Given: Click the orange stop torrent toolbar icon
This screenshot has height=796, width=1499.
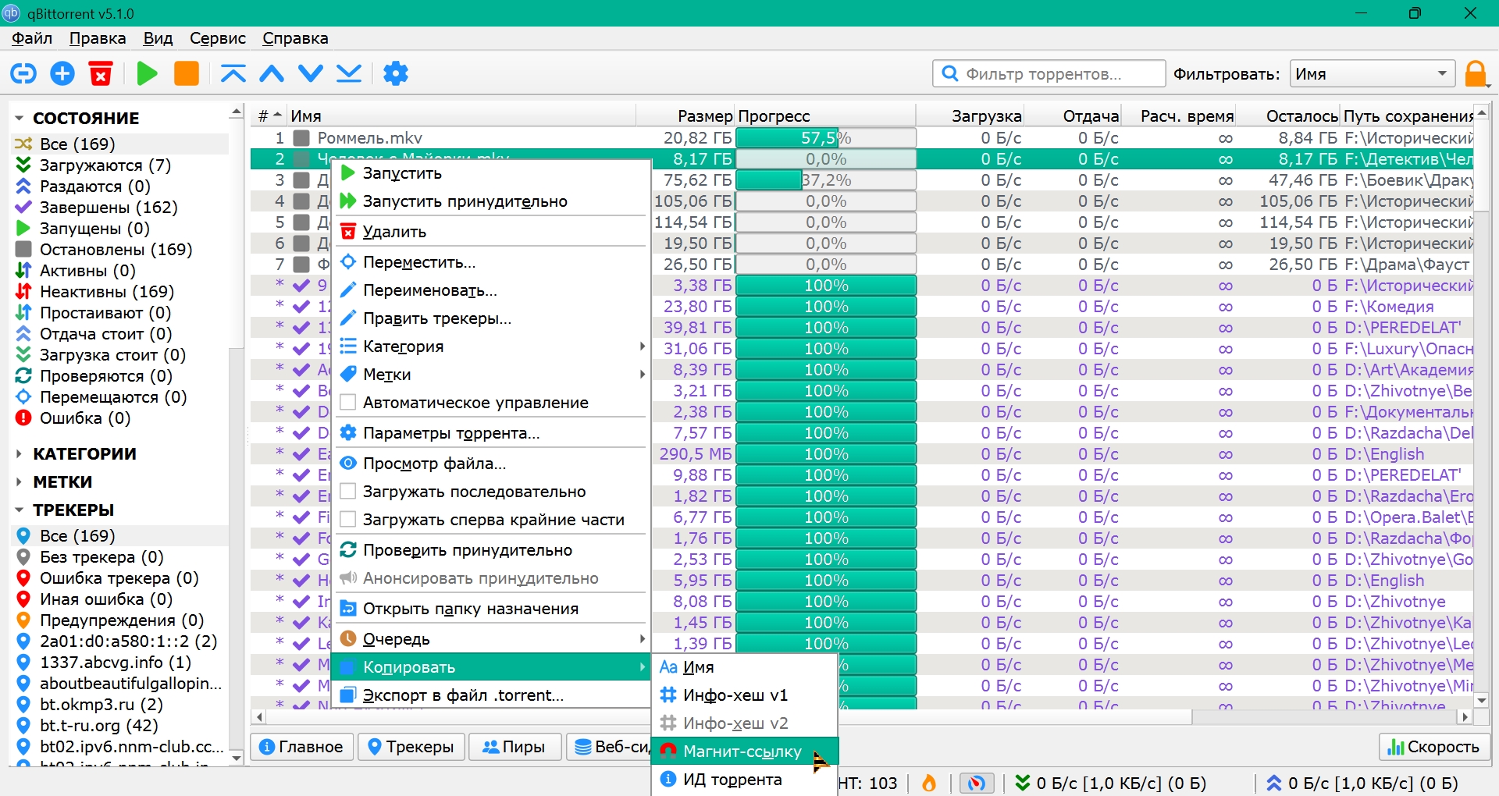Looking at the screenshot, I should coord(186,73).
